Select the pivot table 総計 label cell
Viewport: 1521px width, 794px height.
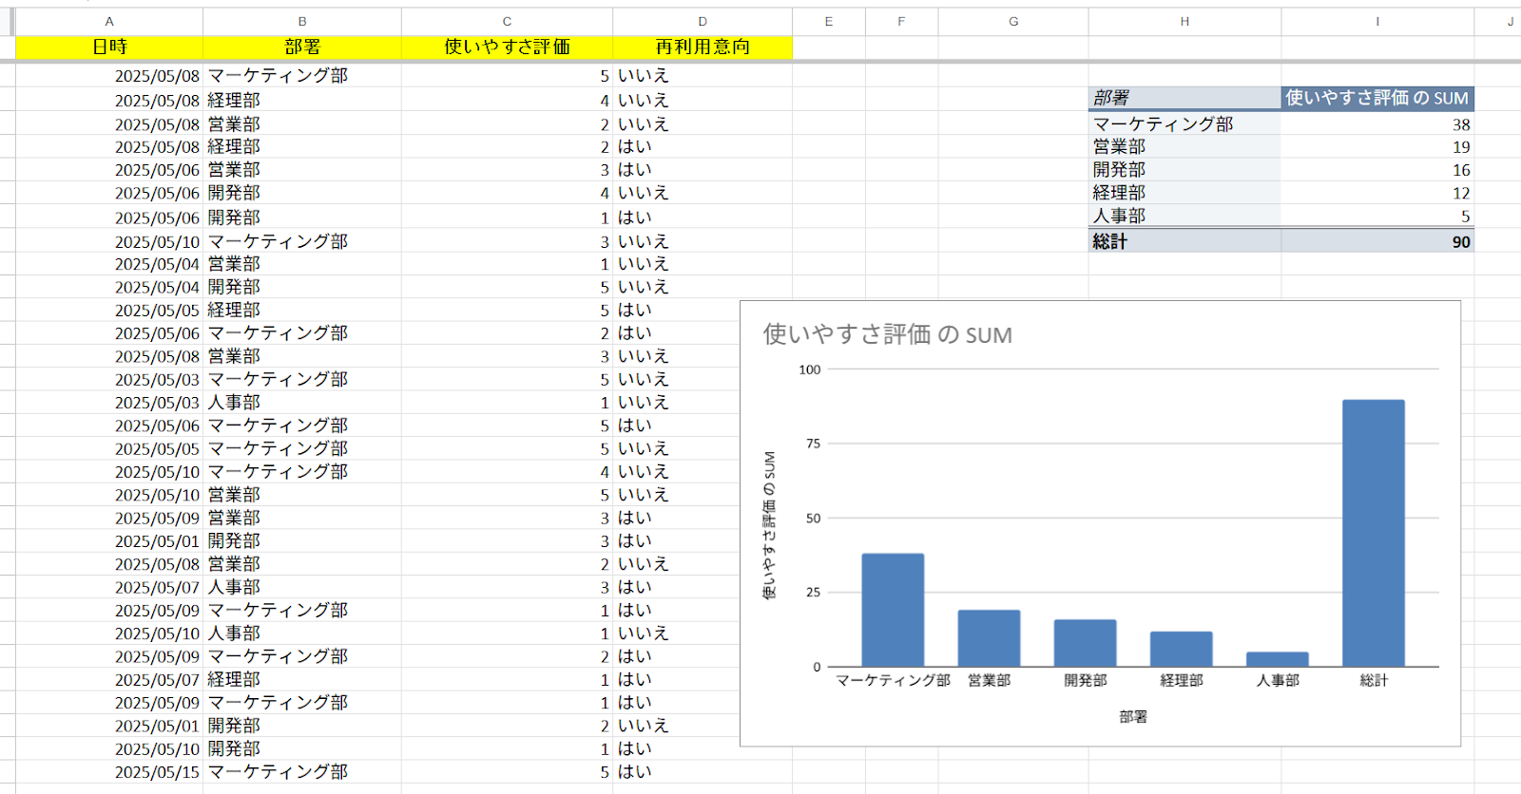[1184, 241]
